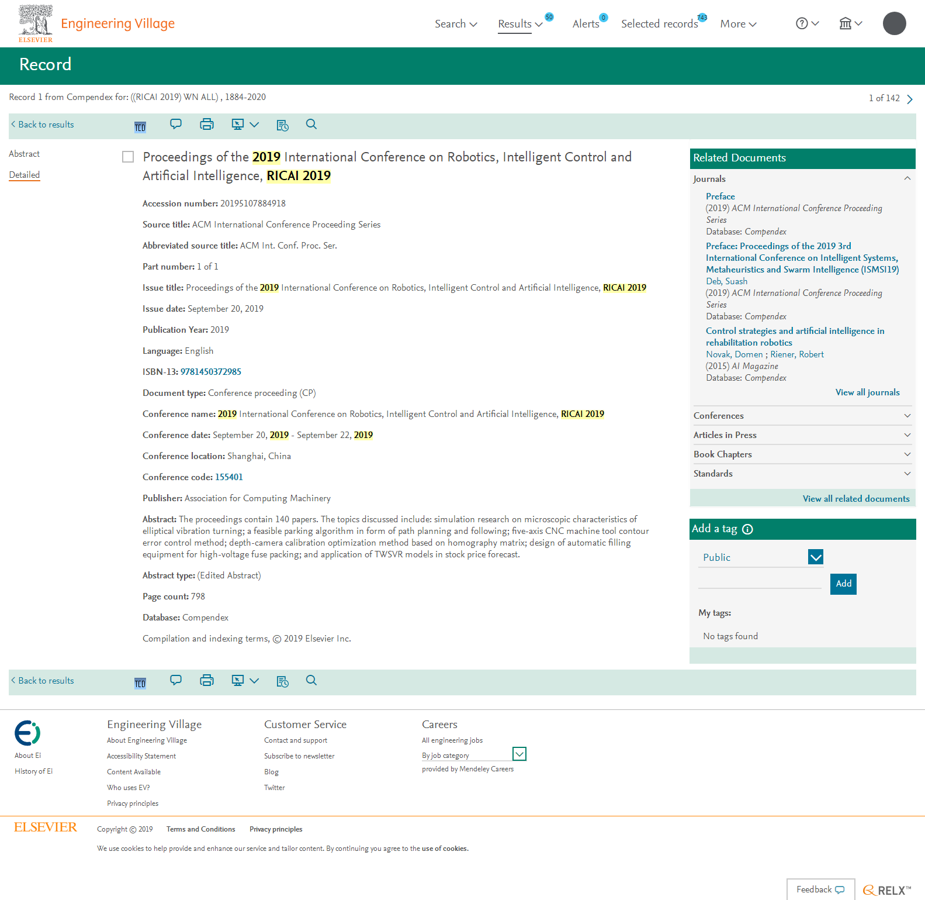Click the Elsevier footer wordmark
Screen dimensions: 925x900
46,827
